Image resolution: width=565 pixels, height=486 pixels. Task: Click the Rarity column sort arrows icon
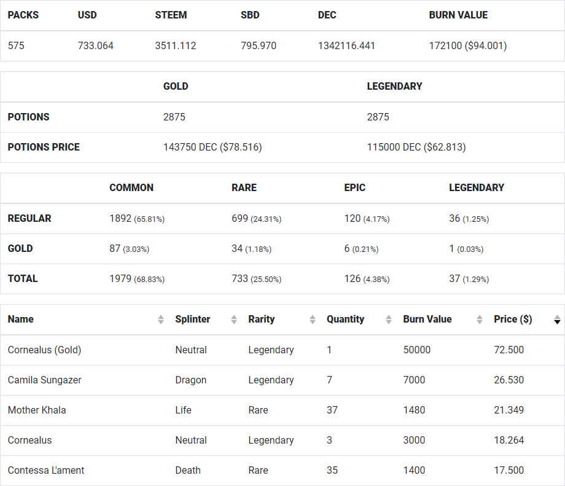click(x=313, y=319)
